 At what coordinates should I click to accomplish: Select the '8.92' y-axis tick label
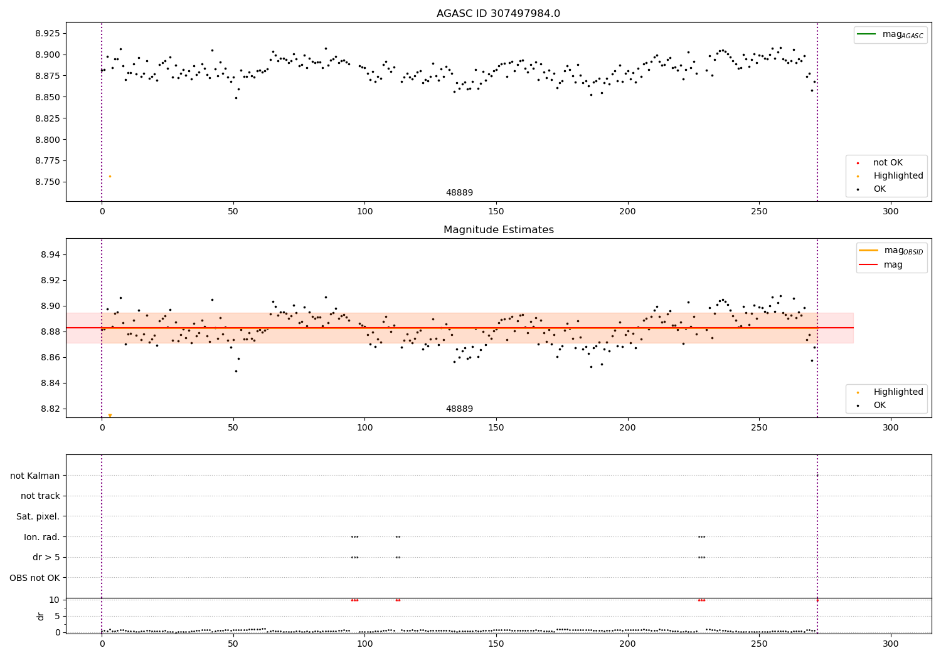(x=50, y=281)
